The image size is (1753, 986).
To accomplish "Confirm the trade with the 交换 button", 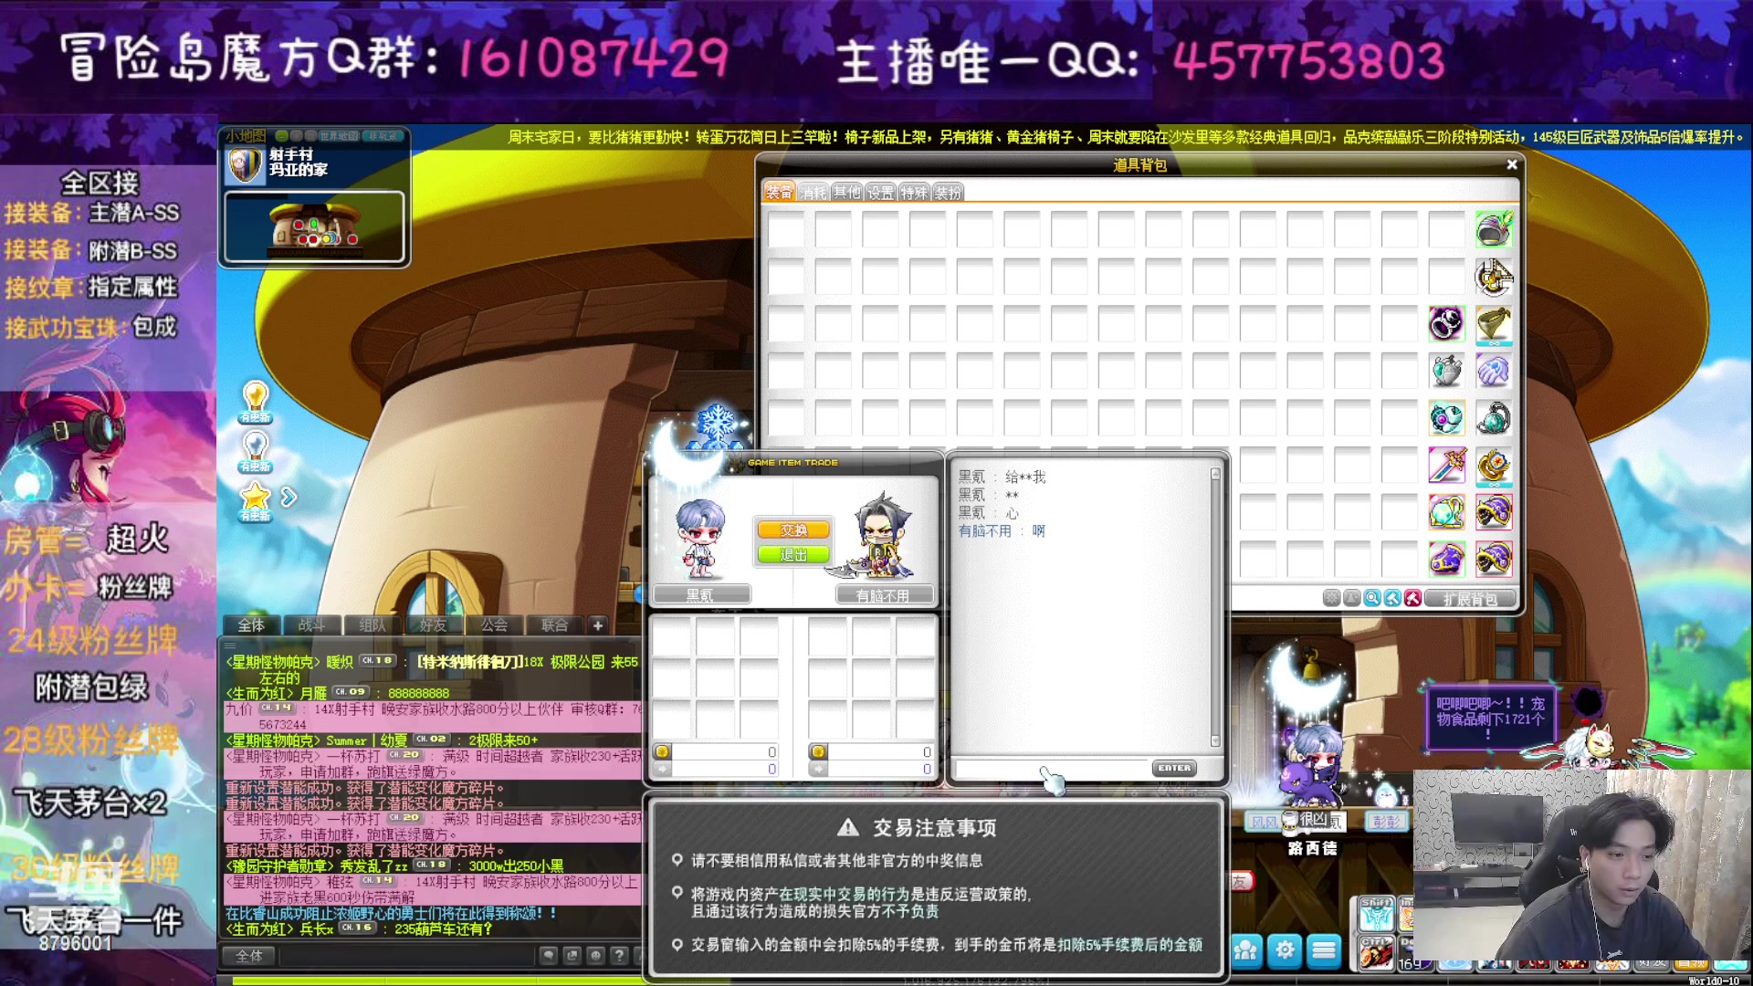I will pyautogui.click(x=793, y=530).
